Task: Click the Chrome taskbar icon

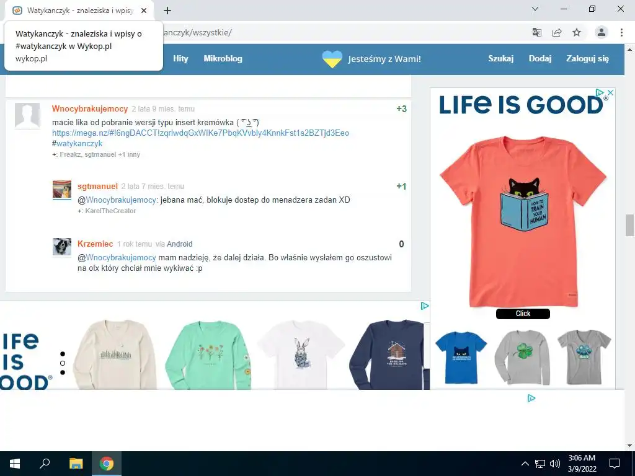Action: (107, 464)
